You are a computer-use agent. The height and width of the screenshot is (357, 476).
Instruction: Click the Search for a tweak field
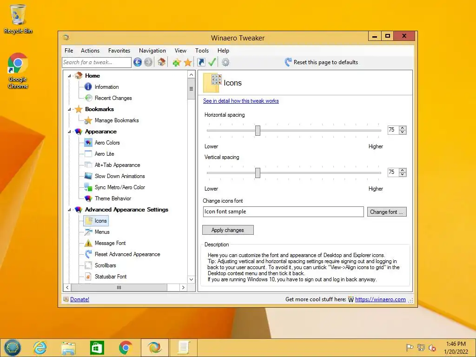click(97, 62)
